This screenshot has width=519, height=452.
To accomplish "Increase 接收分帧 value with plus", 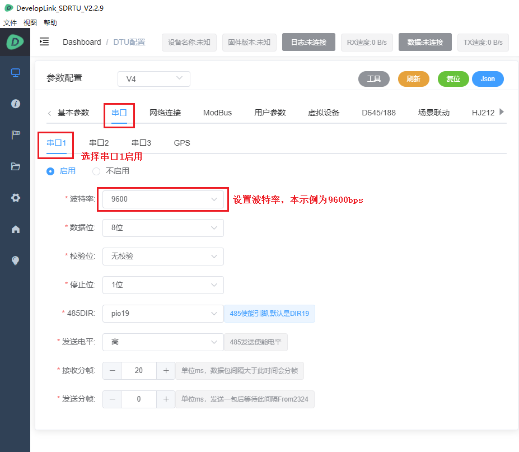I will (166, 371).
